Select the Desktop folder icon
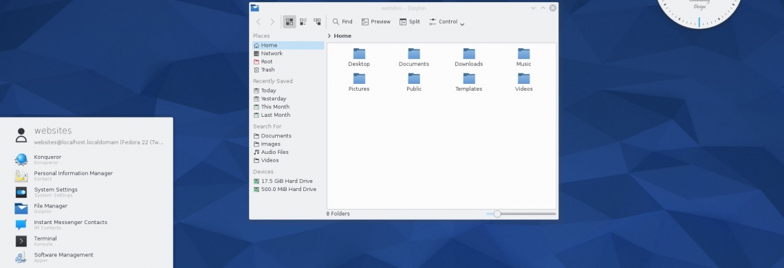 coord(359,54)
